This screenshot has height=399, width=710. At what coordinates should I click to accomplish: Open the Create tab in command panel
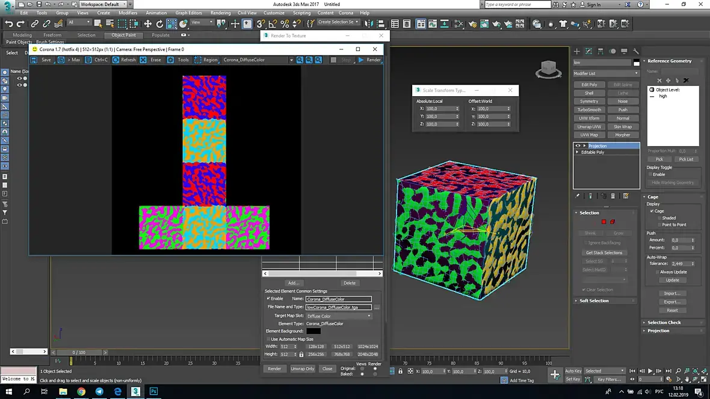[x=576, y=51]
